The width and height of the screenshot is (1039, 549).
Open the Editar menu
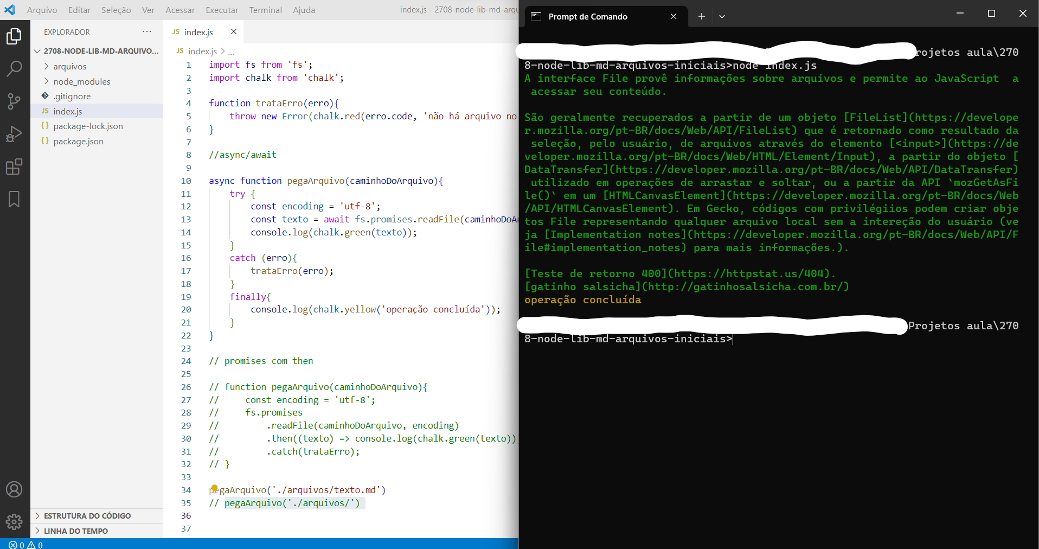[79, 10]
